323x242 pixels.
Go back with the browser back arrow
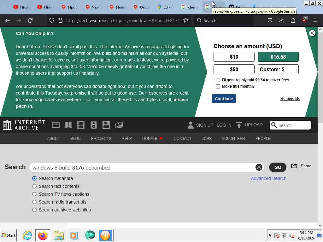click(x=8, y=20)
